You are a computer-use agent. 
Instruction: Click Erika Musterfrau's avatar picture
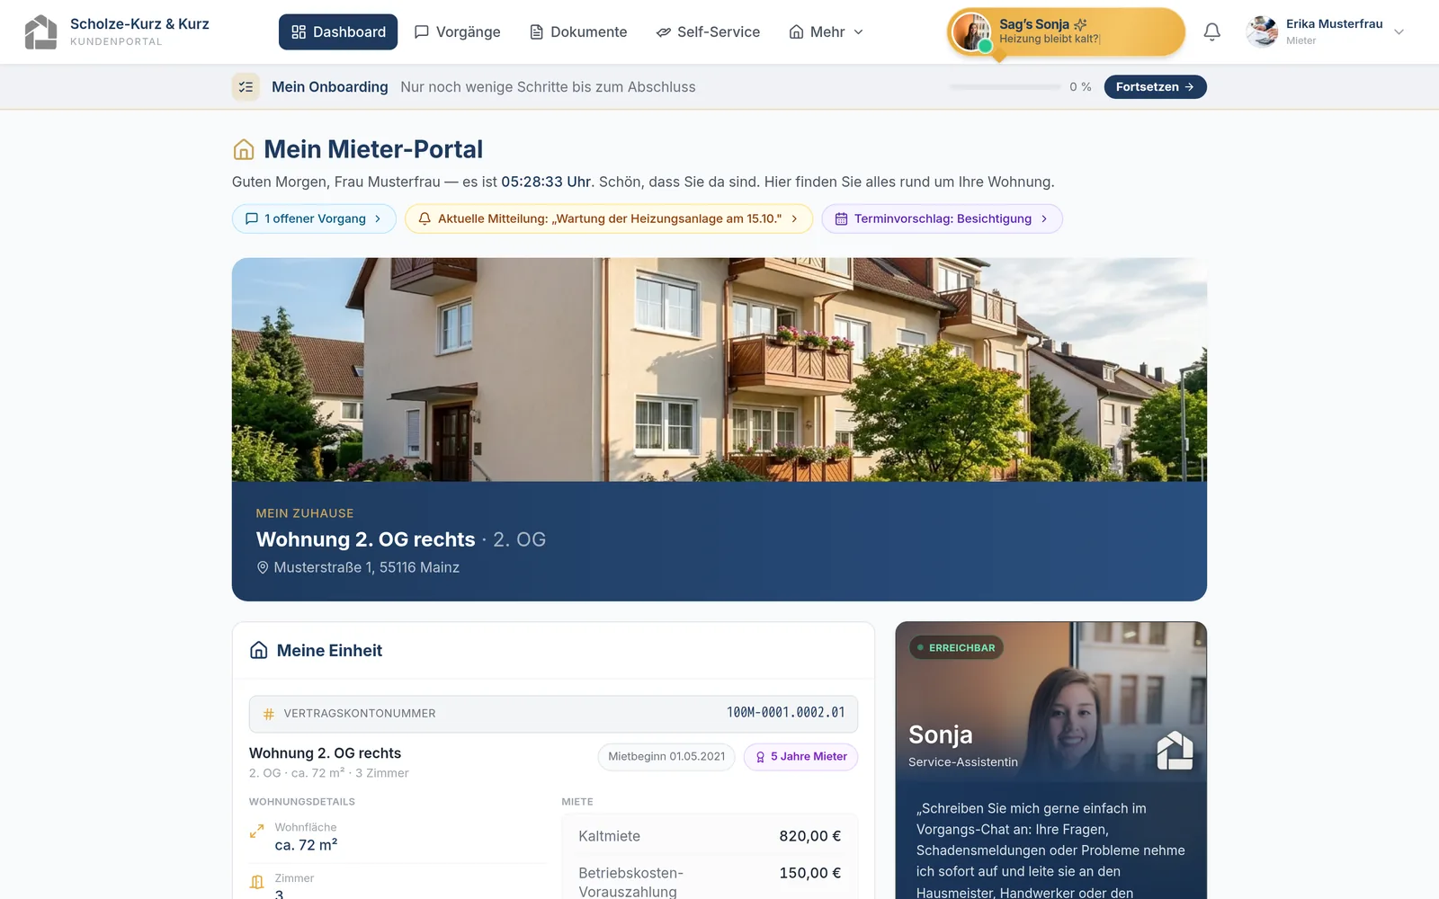pyautogui.click(x=1262, y=32)
